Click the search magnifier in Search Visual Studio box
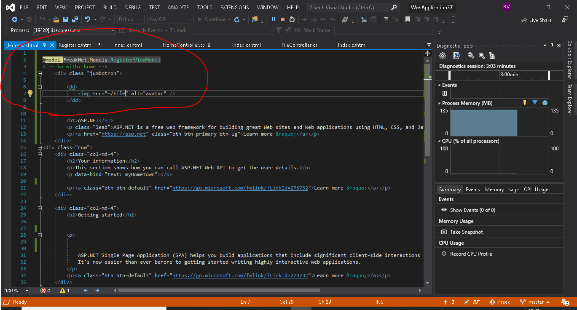 [394, 7]
